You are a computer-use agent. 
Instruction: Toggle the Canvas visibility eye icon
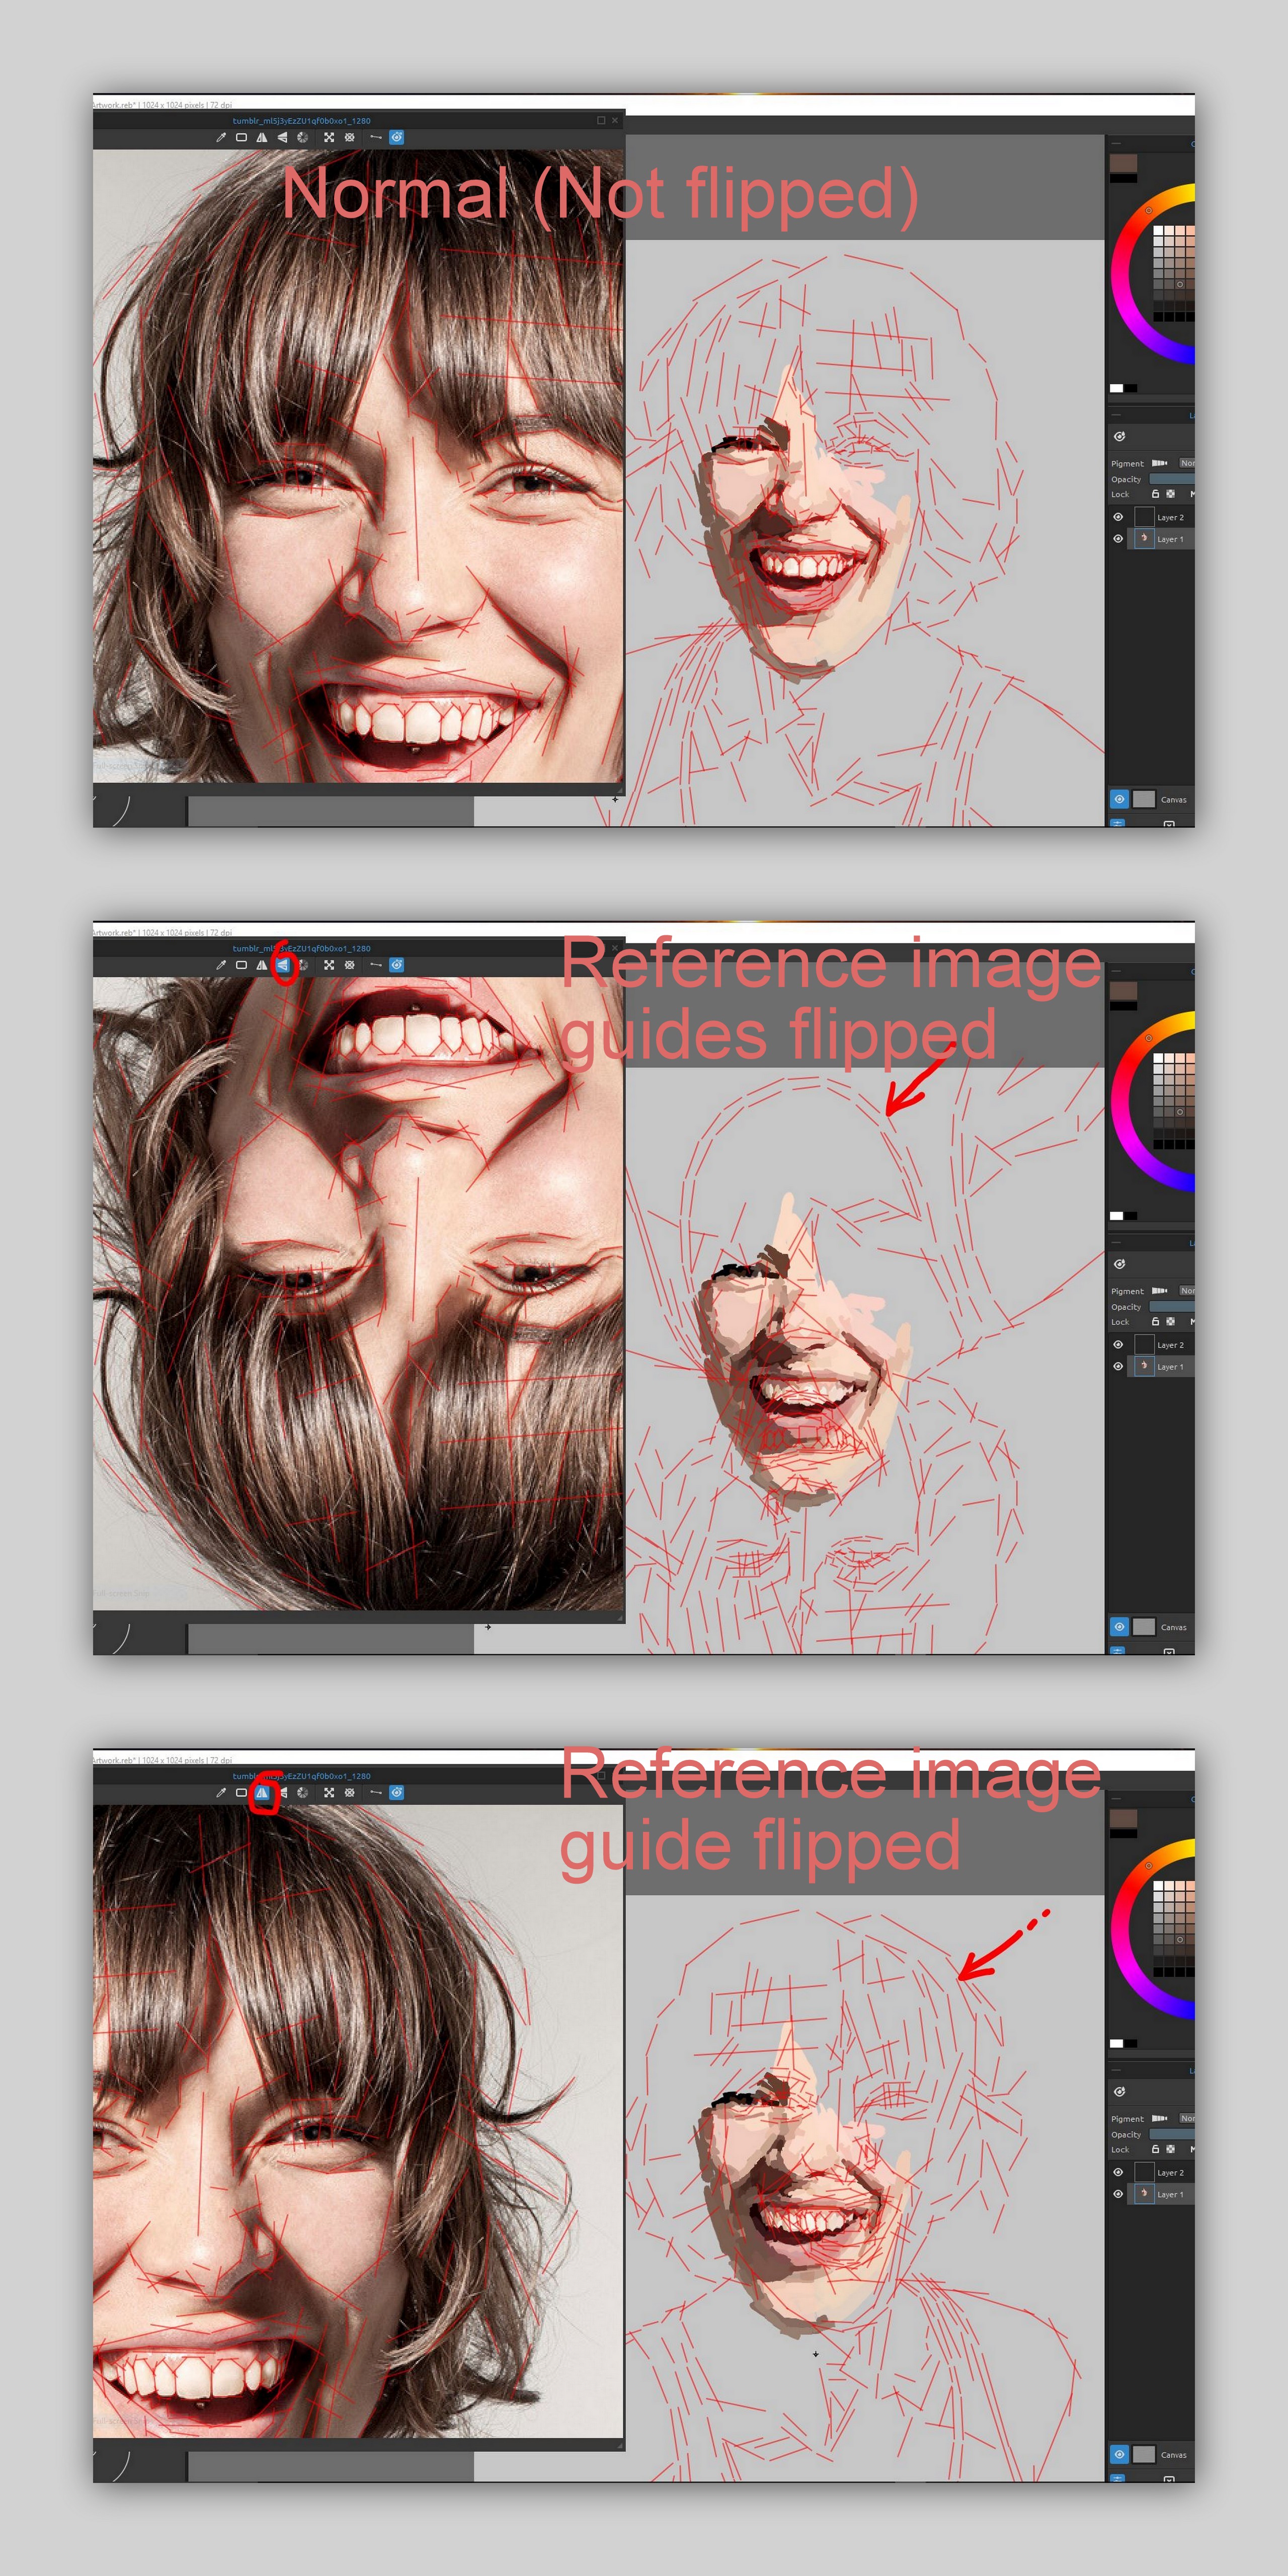pyautogui.click(x=1119, y=799)
